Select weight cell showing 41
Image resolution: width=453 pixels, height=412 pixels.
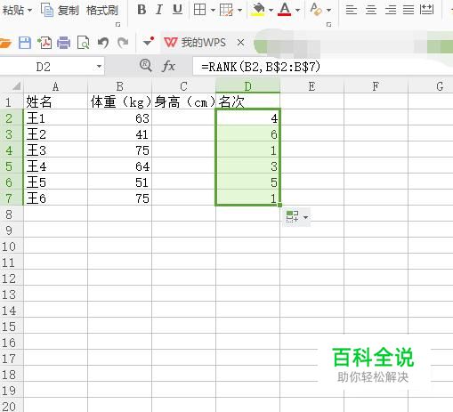tap(119, 134)
